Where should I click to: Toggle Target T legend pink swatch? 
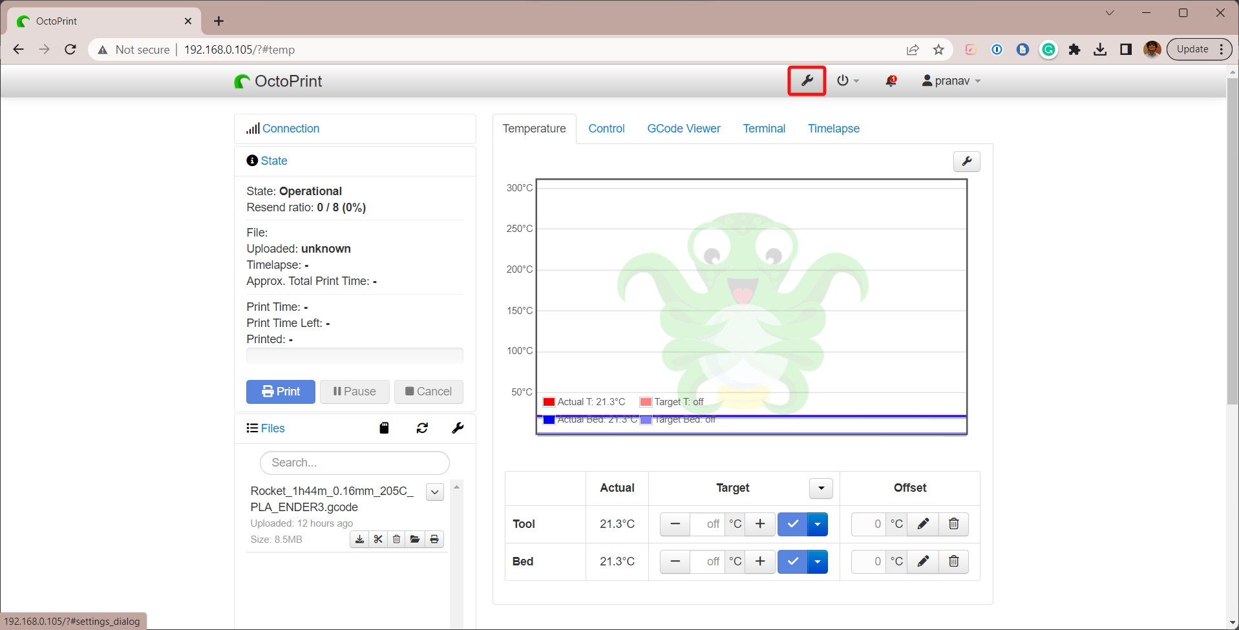(x=646, y=402)
